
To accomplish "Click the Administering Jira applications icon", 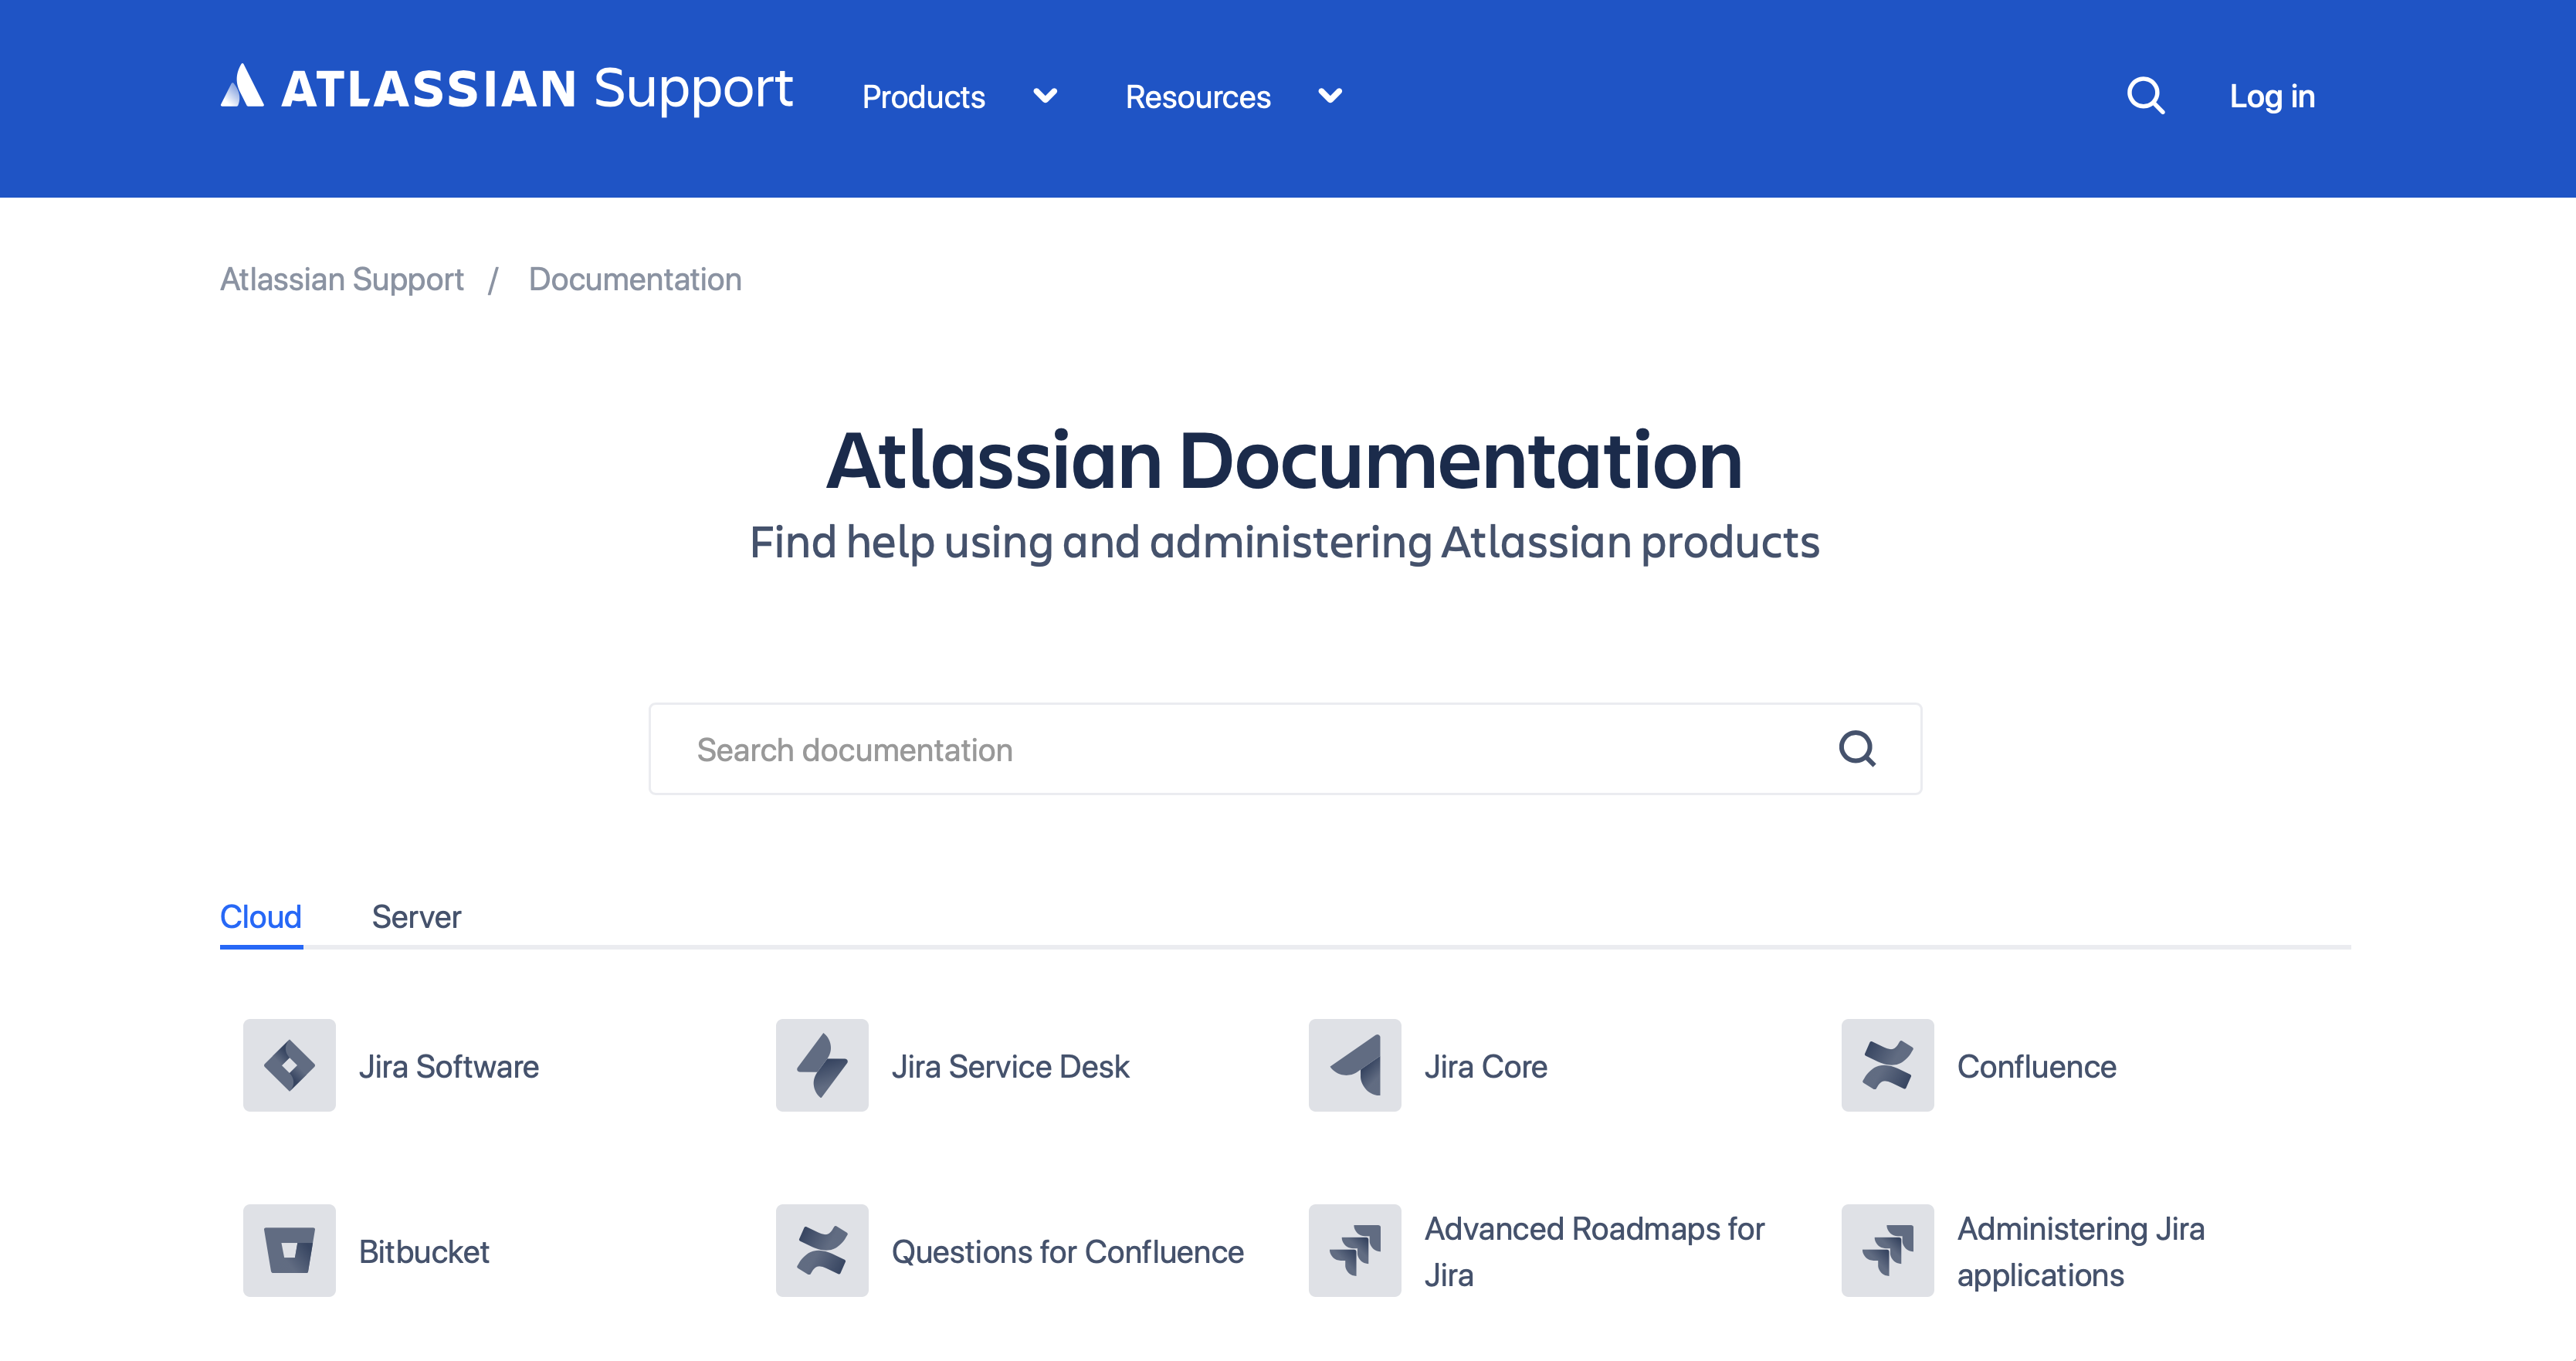I will [x=1888, y=1250].
